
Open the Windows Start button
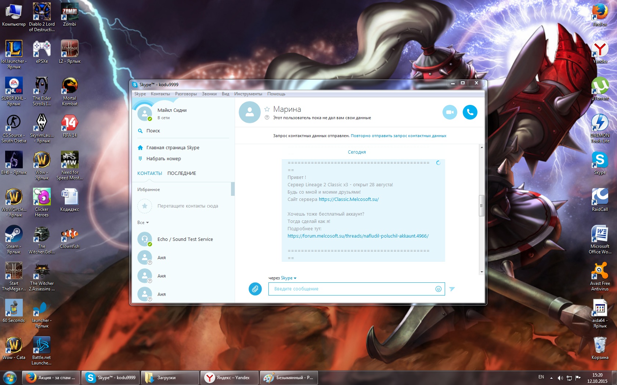tap(10, 378)
